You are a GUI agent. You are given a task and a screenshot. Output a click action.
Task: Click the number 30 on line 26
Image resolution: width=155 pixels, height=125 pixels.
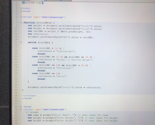point(58,74)
